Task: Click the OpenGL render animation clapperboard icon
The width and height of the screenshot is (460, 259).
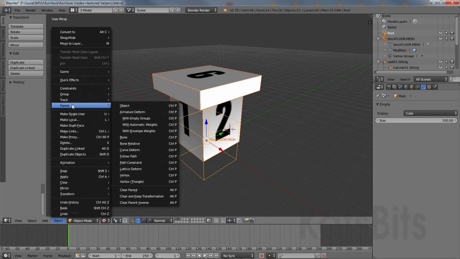Action: [252, 221]
